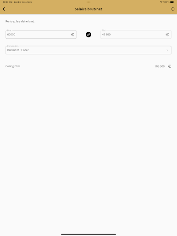Tap the battery icon in the status bar
The image size is (177, 236).
point(172,2)
